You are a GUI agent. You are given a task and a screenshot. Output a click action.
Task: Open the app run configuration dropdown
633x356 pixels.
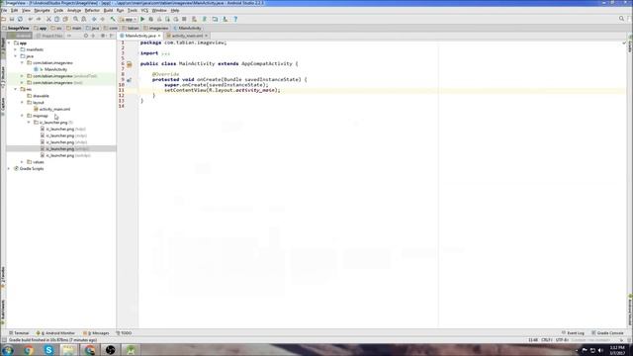128,19
